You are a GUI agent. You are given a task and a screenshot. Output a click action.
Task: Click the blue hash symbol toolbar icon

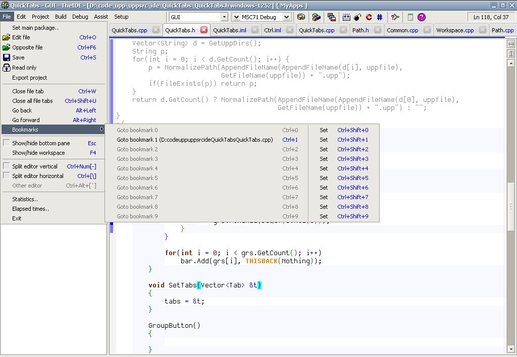pos(379,17)
